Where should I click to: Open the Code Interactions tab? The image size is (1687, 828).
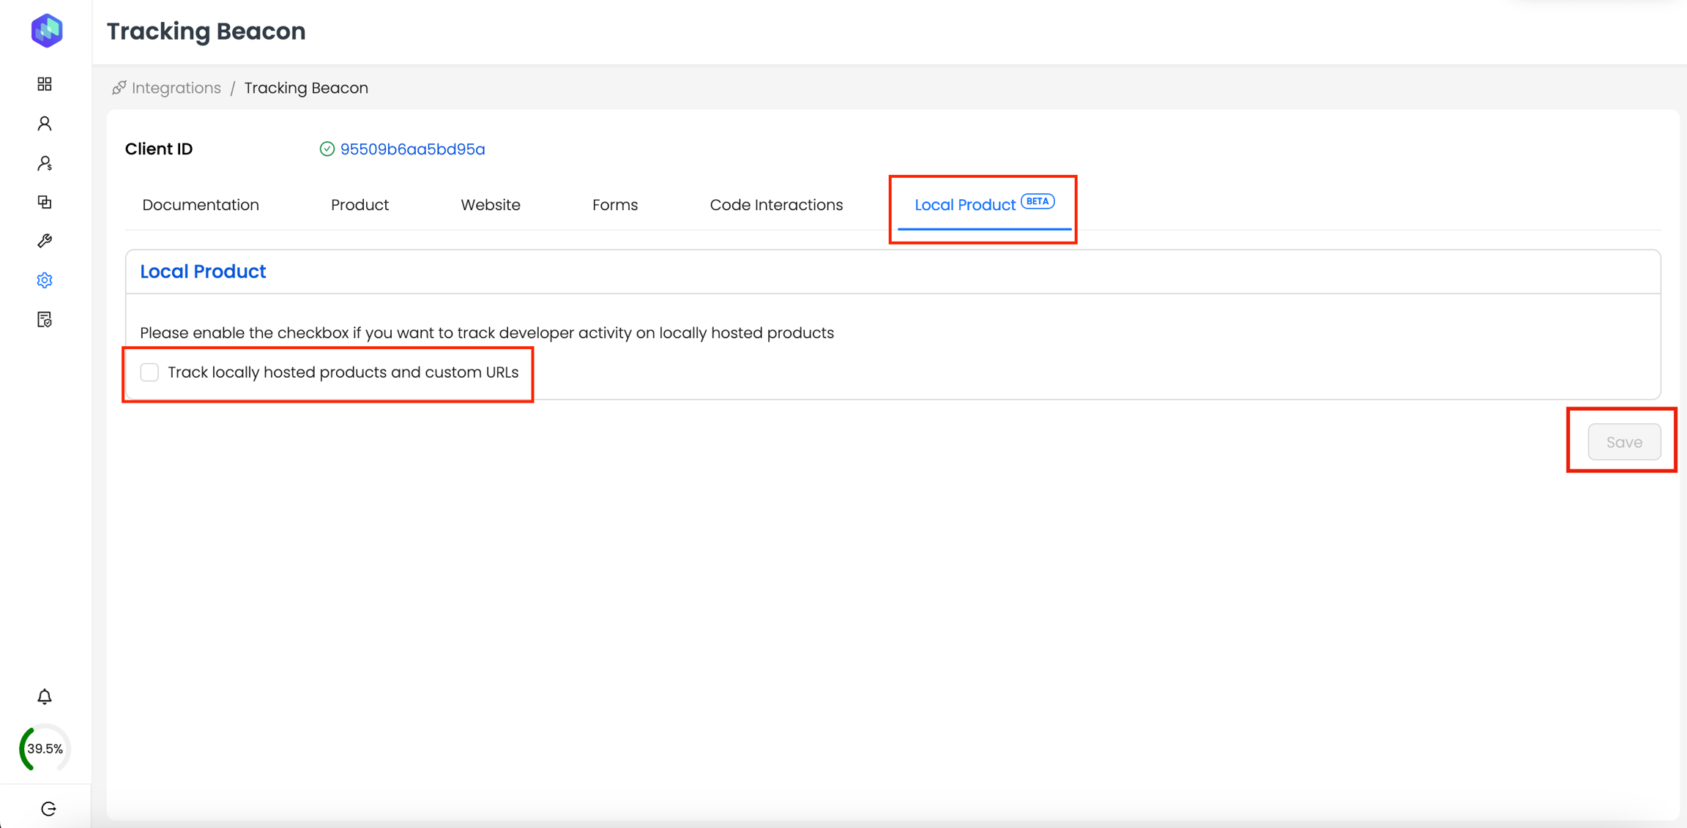(x=776, y=205)
